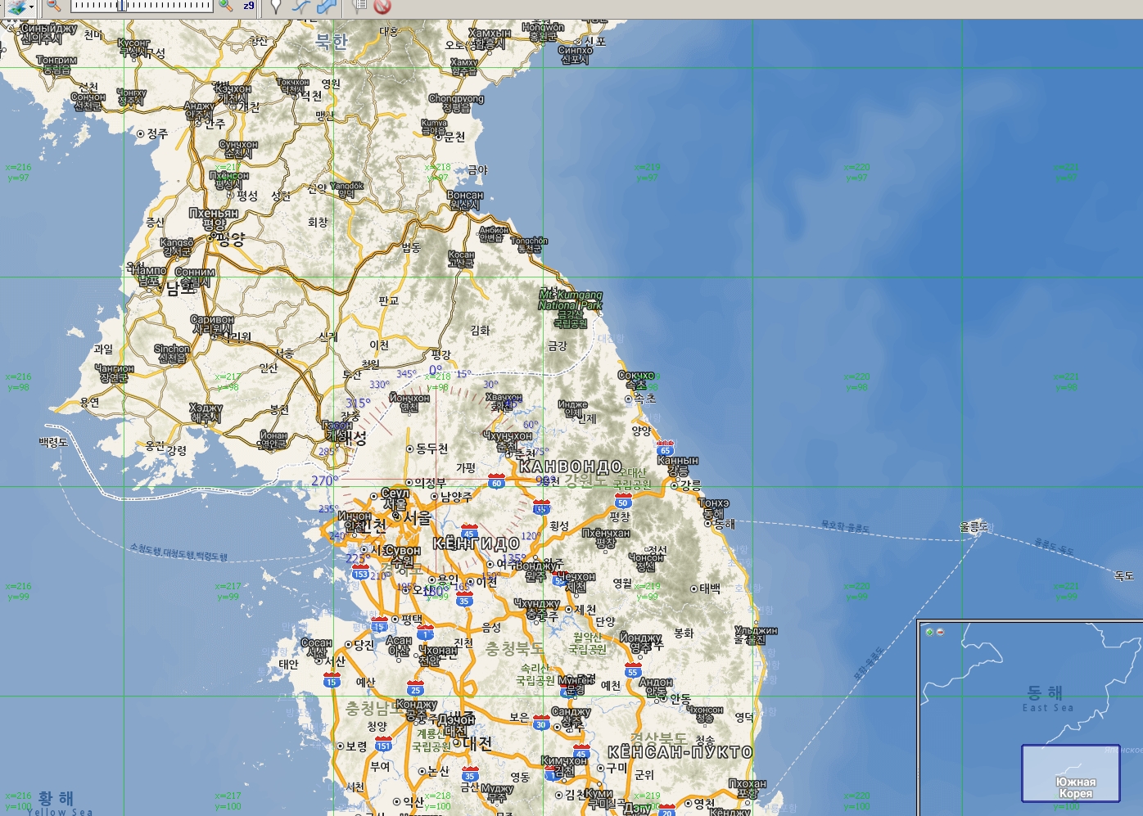Open the map layers selection icon
The height and width of the screenshot is (816, 1143).
(x=16, y=7)
